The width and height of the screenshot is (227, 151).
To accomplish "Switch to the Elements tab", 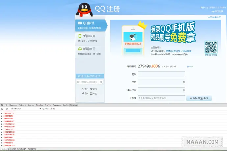I will click(x=13, y=105).
